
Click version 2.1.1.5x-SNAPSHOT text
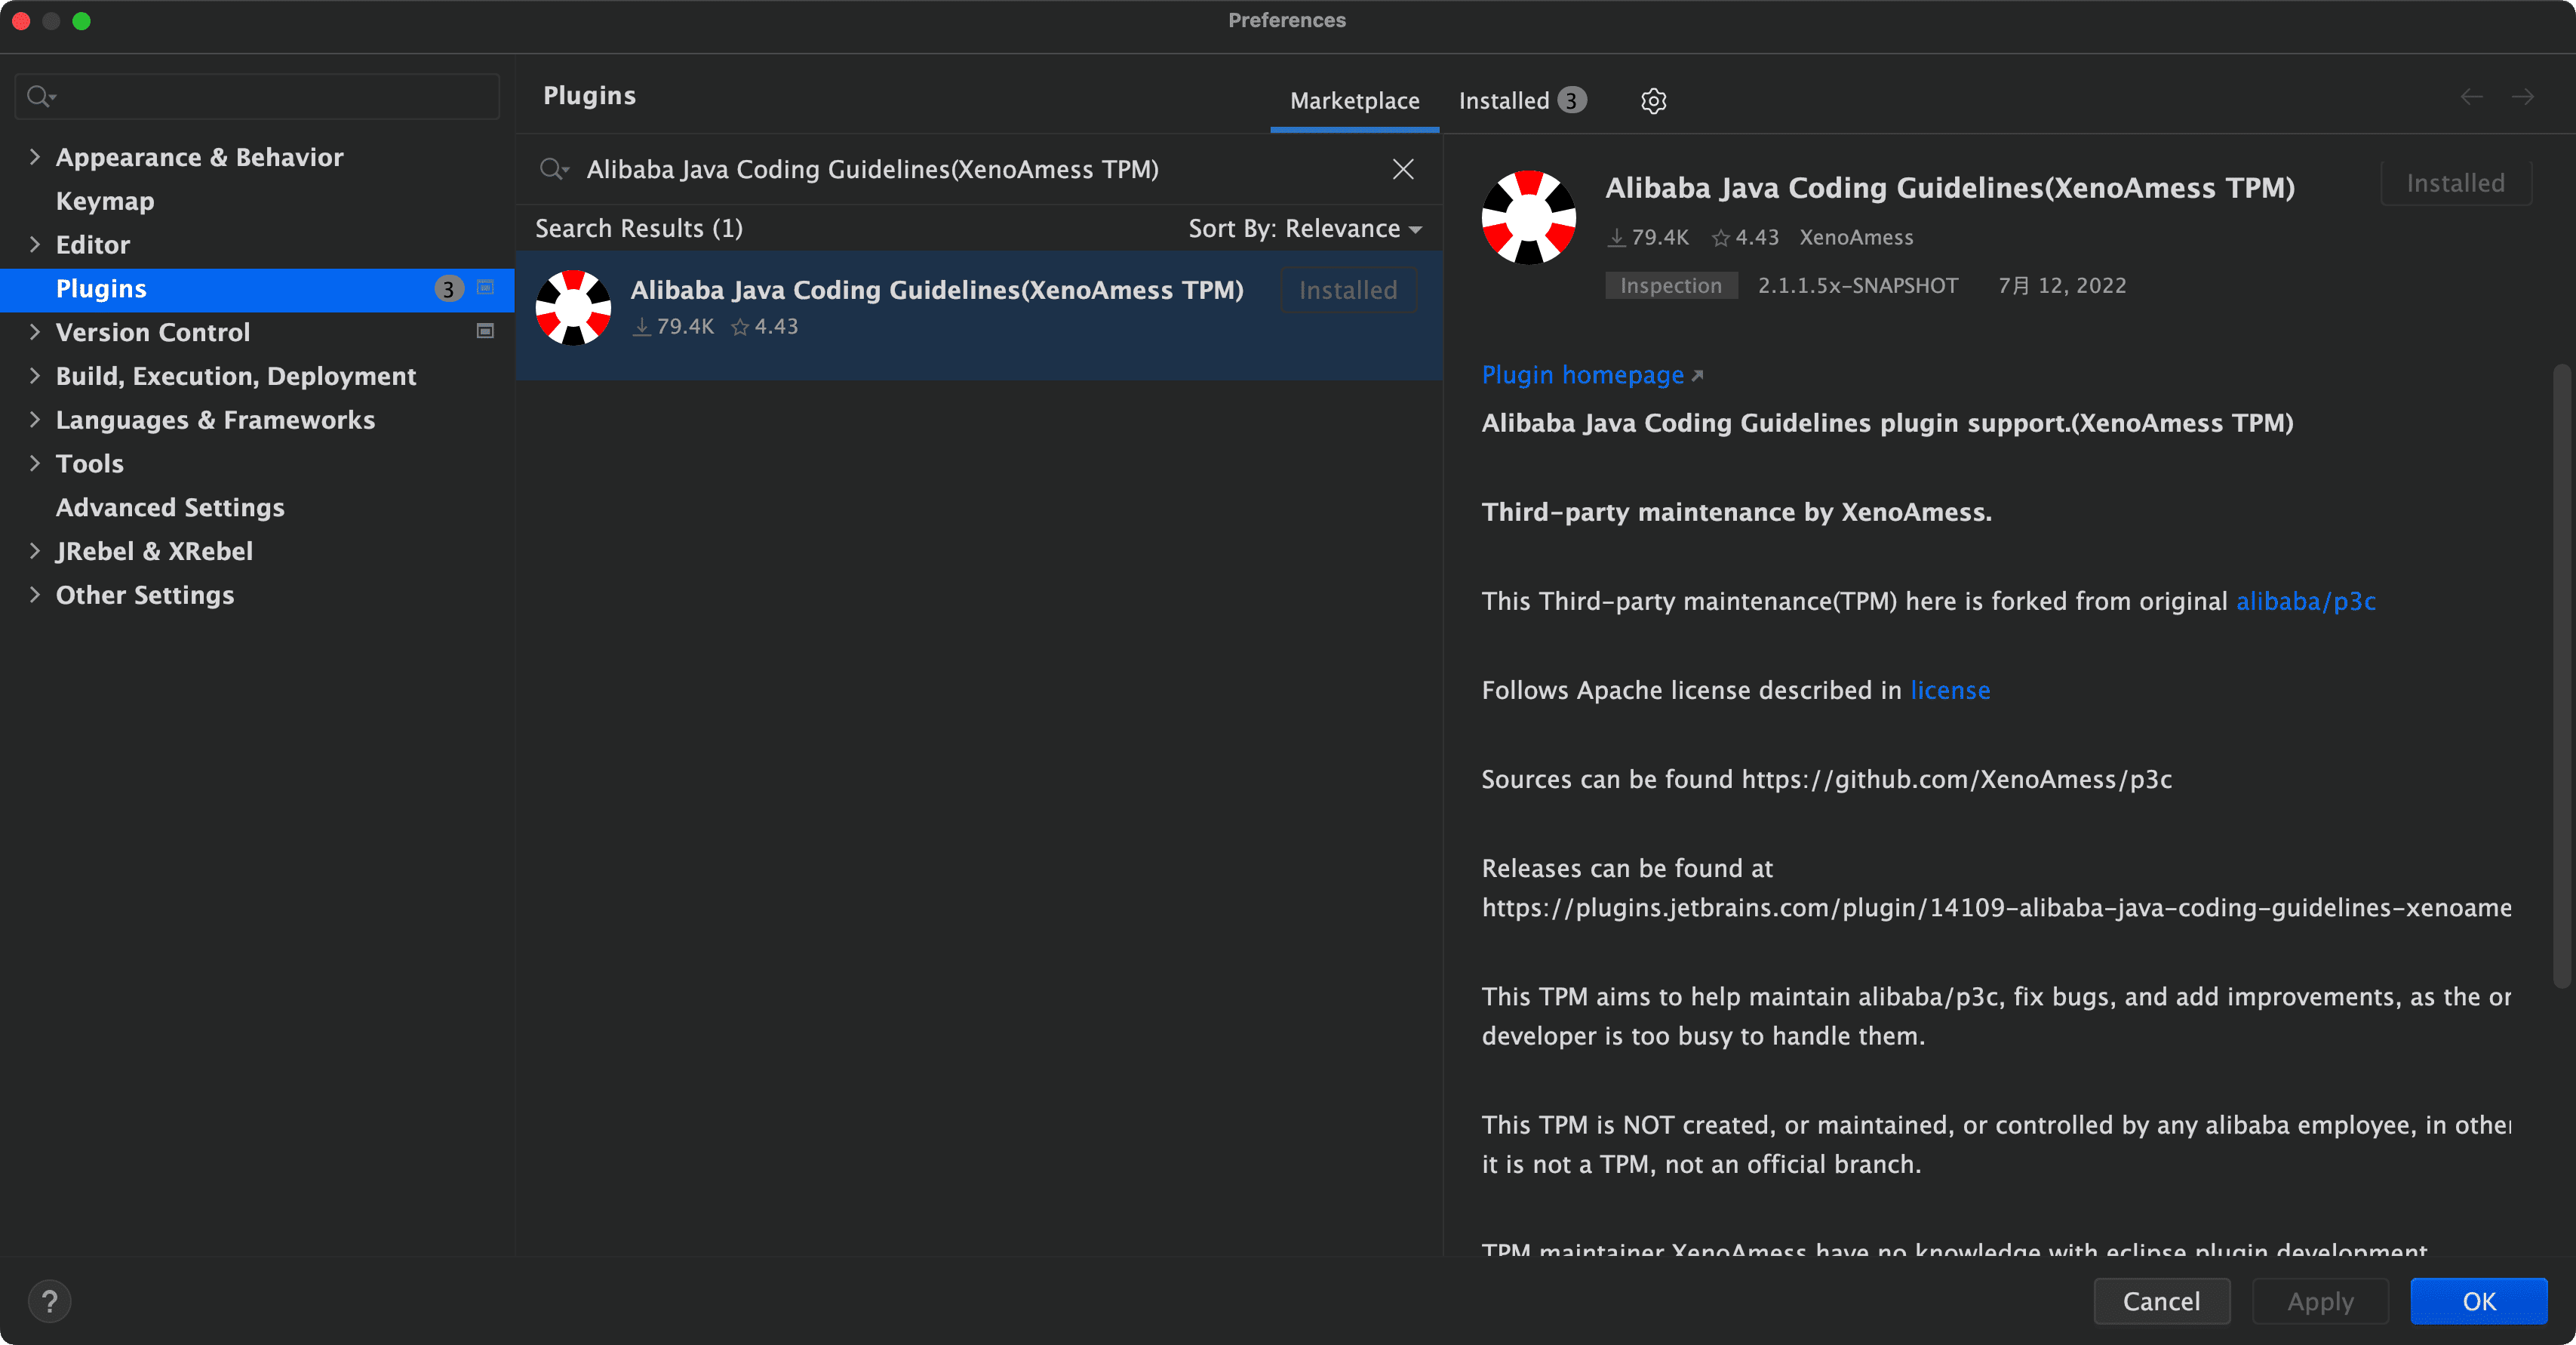[1858, 286]
